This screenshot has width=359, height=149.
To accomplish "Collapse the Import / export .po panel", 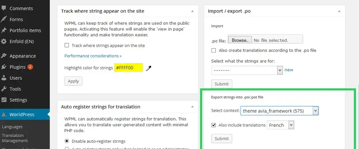I will click(x=339, y=11).
